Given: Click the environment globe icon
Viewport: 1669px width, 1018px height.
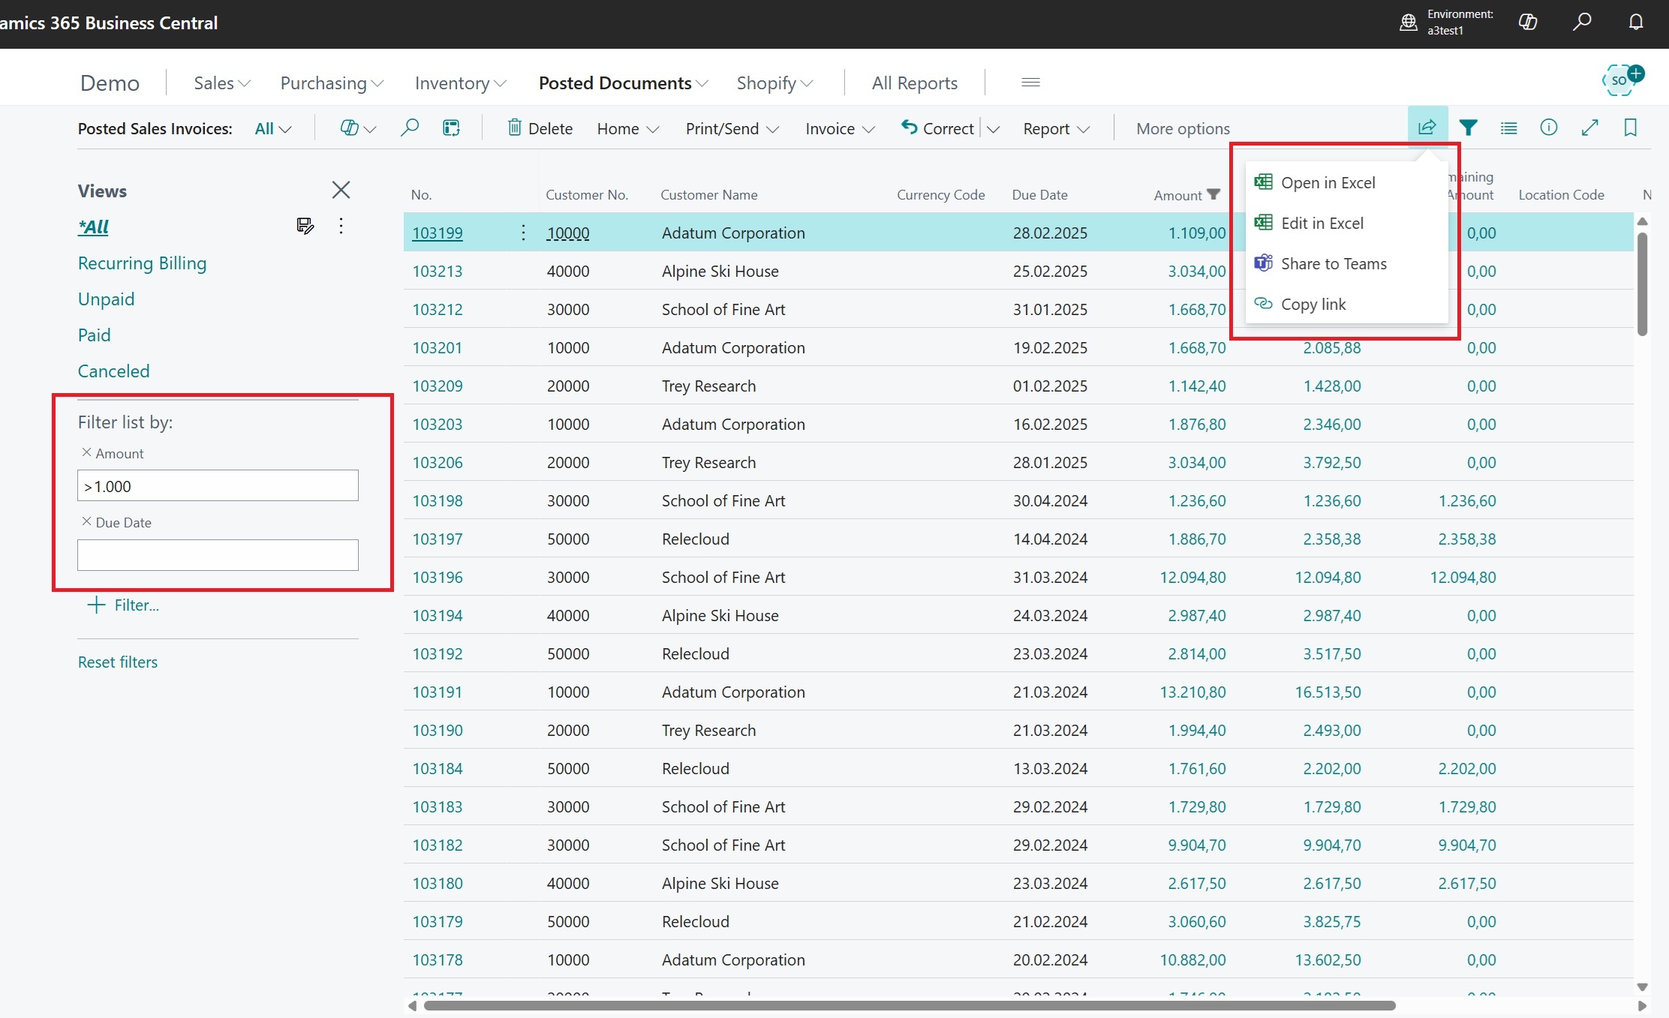Looking at the screenshot, I should 1409,23.
